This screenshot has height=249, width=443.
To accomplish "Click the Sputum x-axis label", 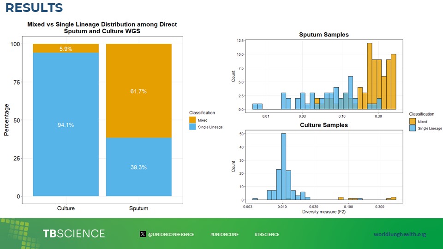I will 138,208.
